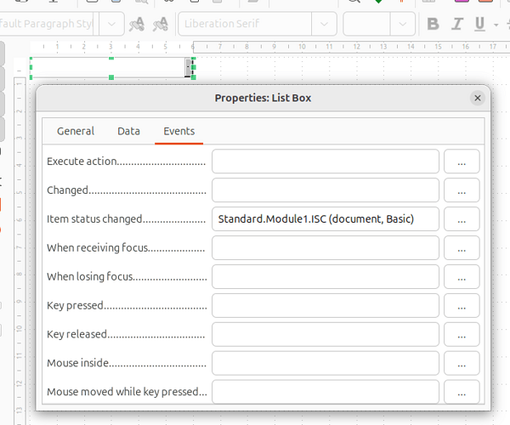The width and height of the screenshot is (510, 425).
Task: Click the 'Execute action' label
Action: pos(82,161)
